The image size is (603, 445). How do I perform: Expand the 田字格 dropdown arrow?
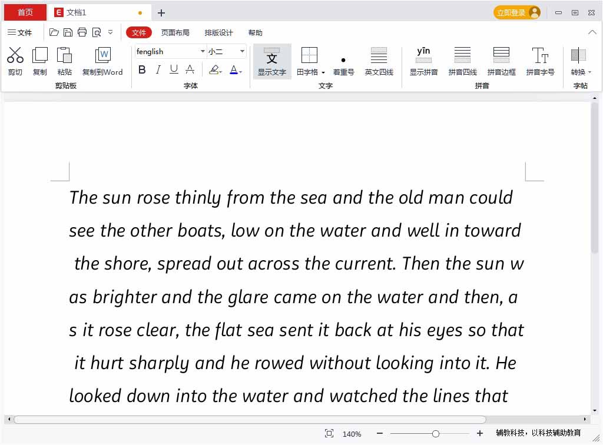coord(323,72)
